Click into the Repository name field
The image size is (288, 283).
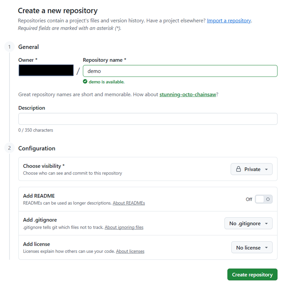[180, 71]
